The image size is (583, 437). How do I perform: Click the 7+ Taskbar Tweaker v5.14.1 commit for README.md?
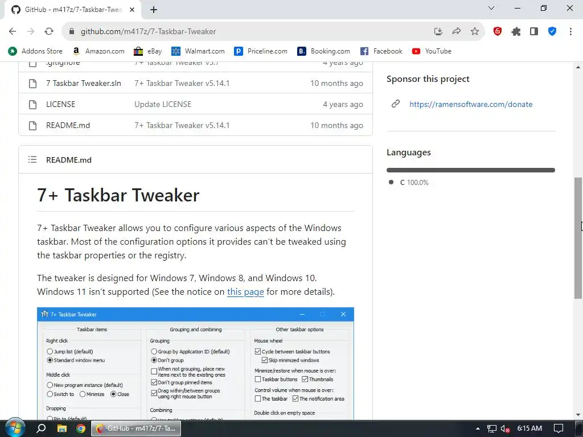coord(182,126)
